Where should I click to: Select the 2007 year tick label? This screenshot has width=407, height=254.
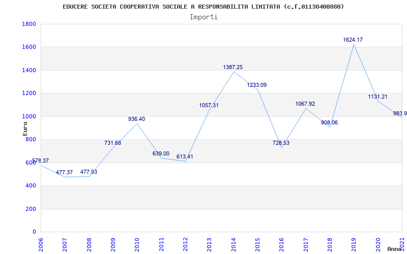tap(65, 245)
